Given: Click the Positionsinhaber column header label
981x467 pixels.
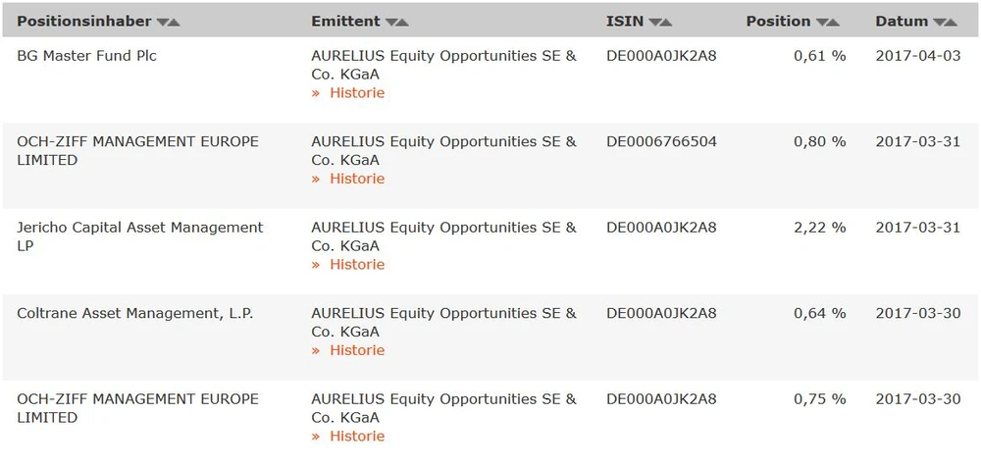Looking at the screenshot, I should point(84,22).
